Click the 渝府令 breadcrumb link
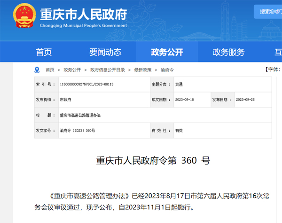Image resolution: width=282 pixels, height=223 pixels. (x=167, y=70)
